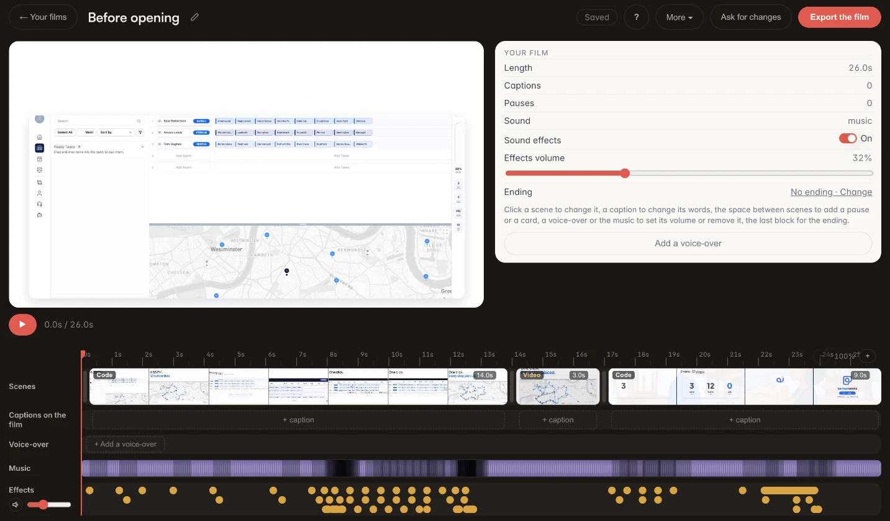890x521 pixels.
Task: Click the search magnifier icon in the preview
Action: coord(139,121)
